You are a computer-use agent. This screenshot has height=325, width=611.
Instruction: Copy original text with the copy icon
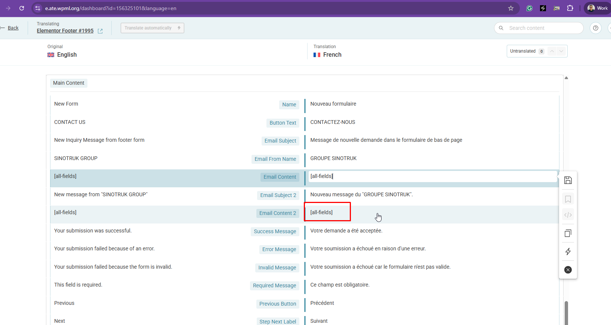tap(568, 233)
